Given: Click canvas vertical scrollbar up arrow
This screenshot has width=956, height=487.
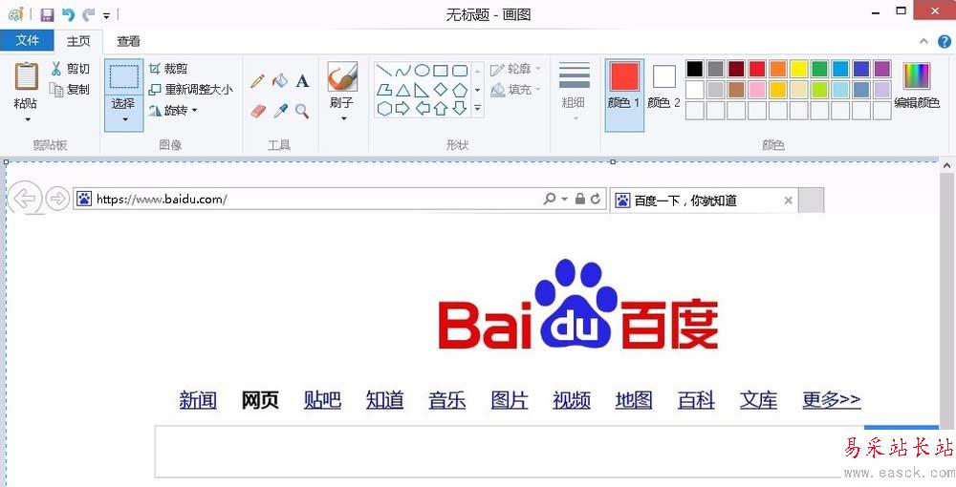Looking at the screenshot, I should pyautogui.click(x=947, y=165).
